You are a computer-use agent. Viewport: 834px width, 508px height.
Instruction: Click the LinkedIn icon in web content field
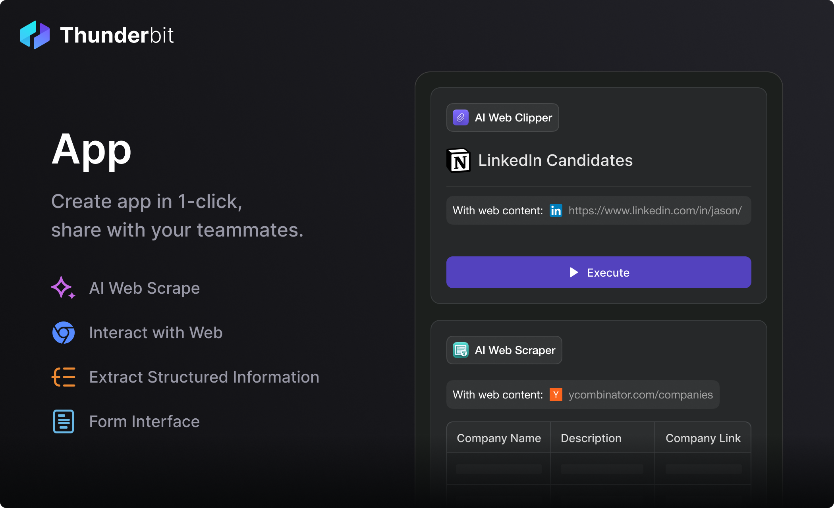pyautogui.click(x=556, y=210)
